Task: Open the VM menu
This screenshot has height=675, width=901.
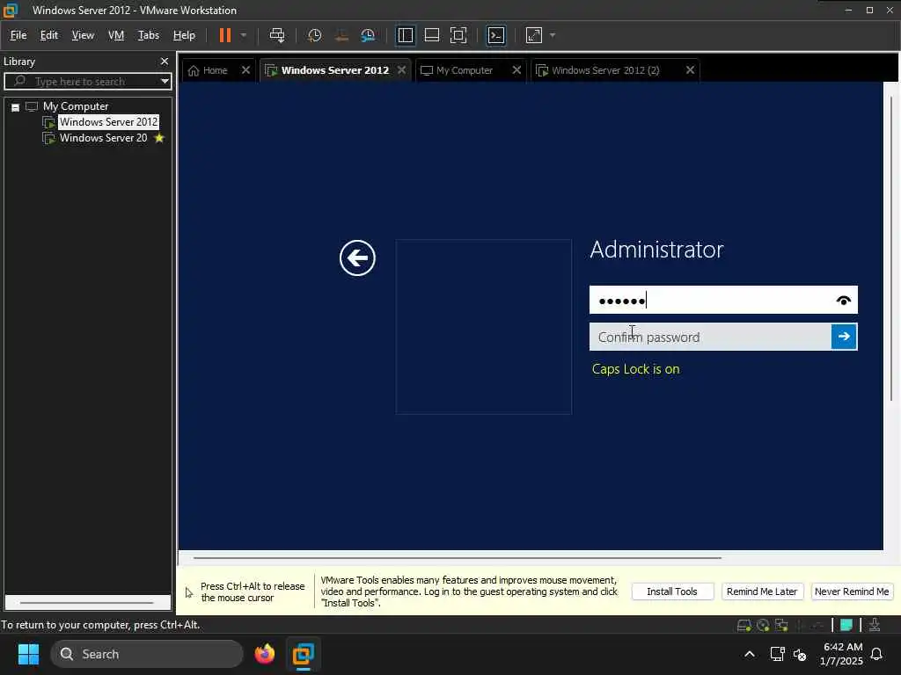Action: point(116,35)
